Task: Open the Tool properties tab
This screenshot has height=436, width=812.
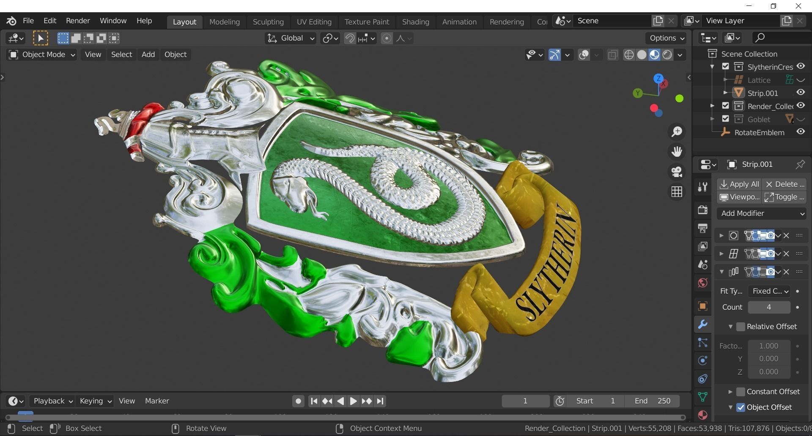Action: coord(702,187)
